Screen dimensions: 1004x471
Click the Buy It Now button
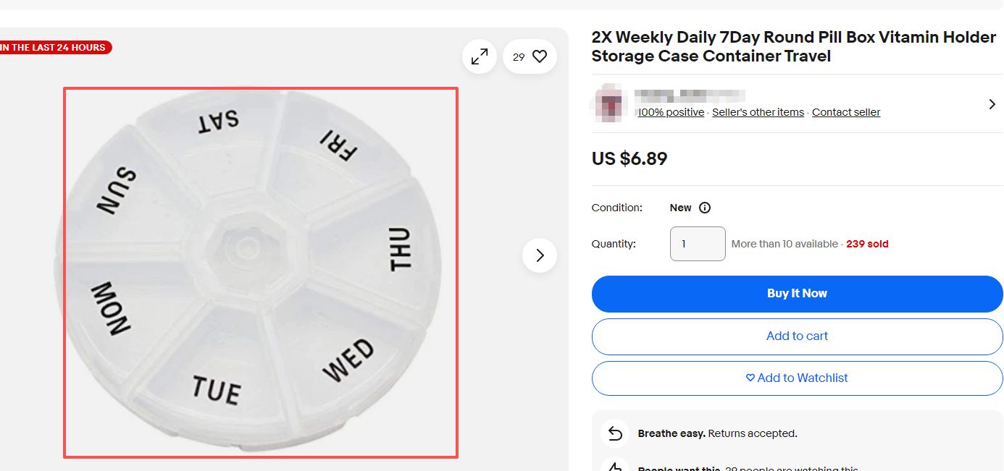tap(797, 294)
